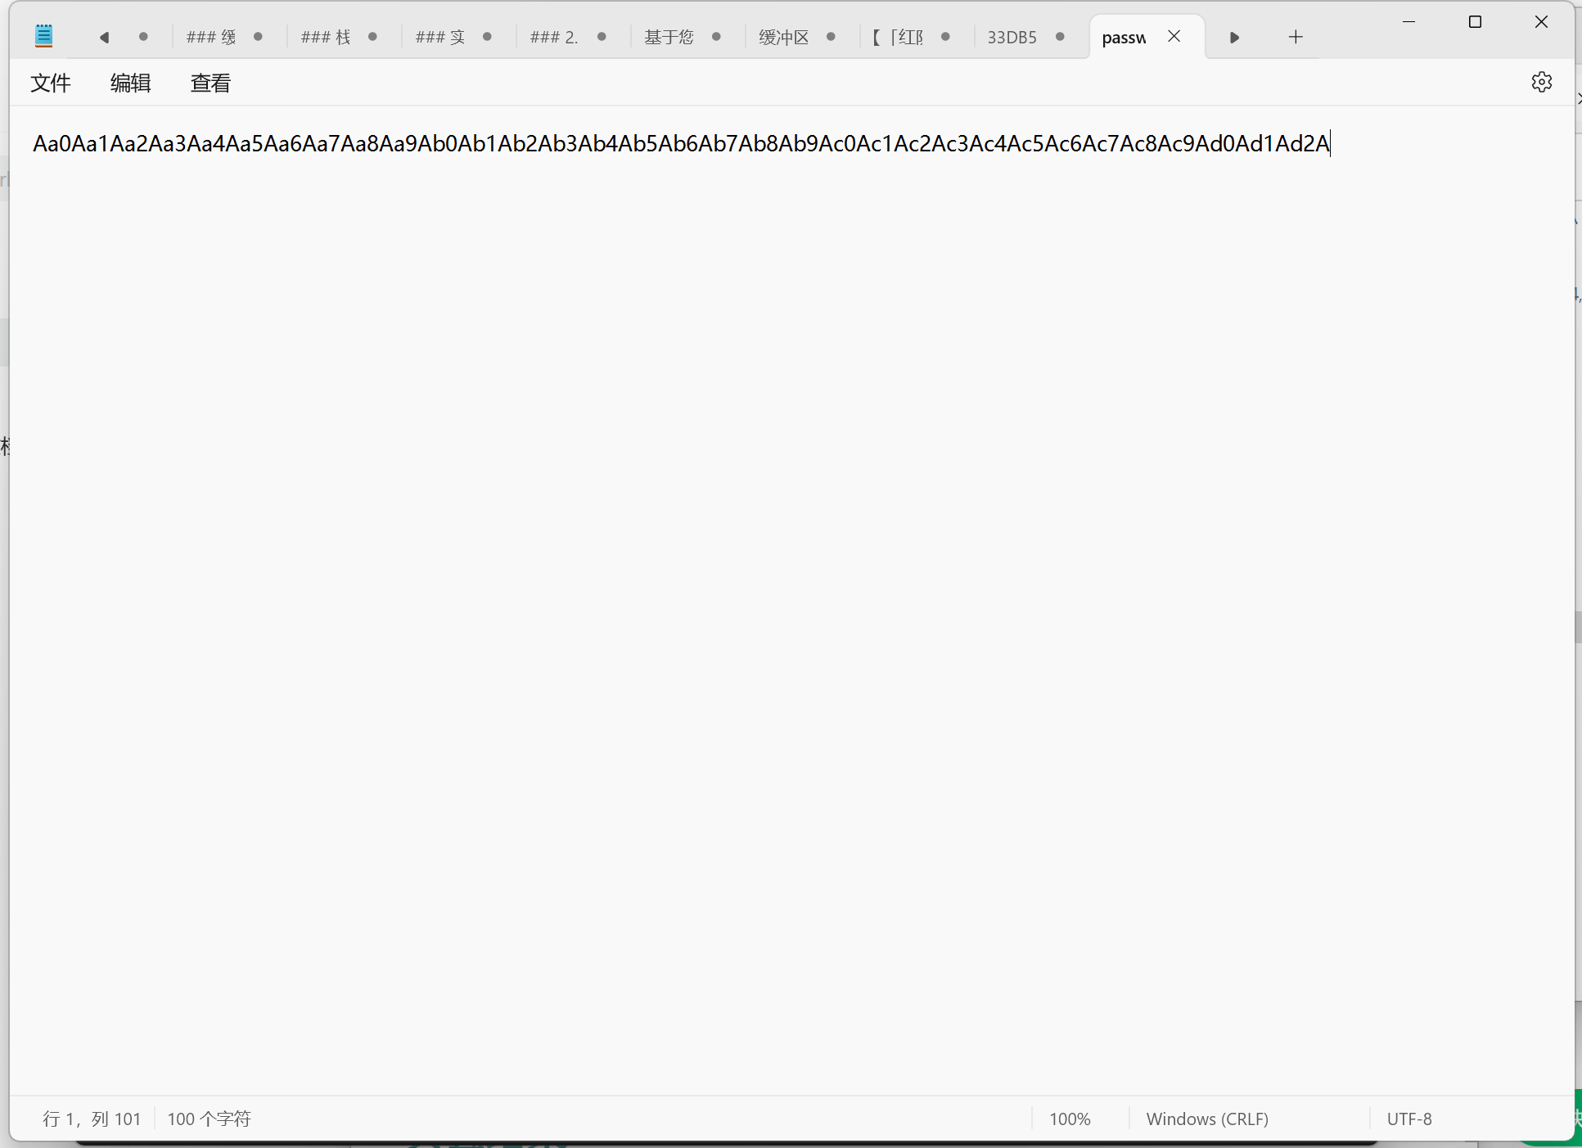The image size is (1582, 1148).
Task: Open the 查看 menu
Action: (x=210, y=83)
